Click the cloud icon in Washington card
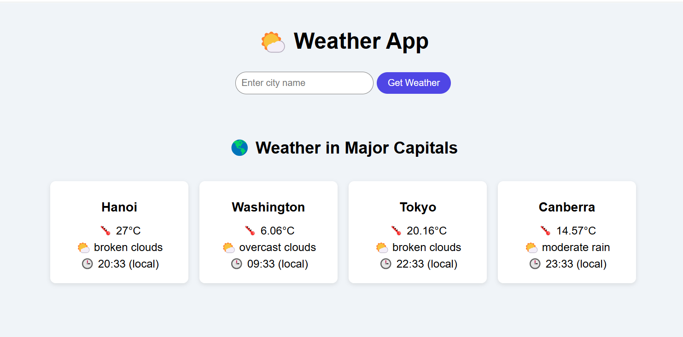The width and height of the screenshot is (683, 337). click(229, 248)
